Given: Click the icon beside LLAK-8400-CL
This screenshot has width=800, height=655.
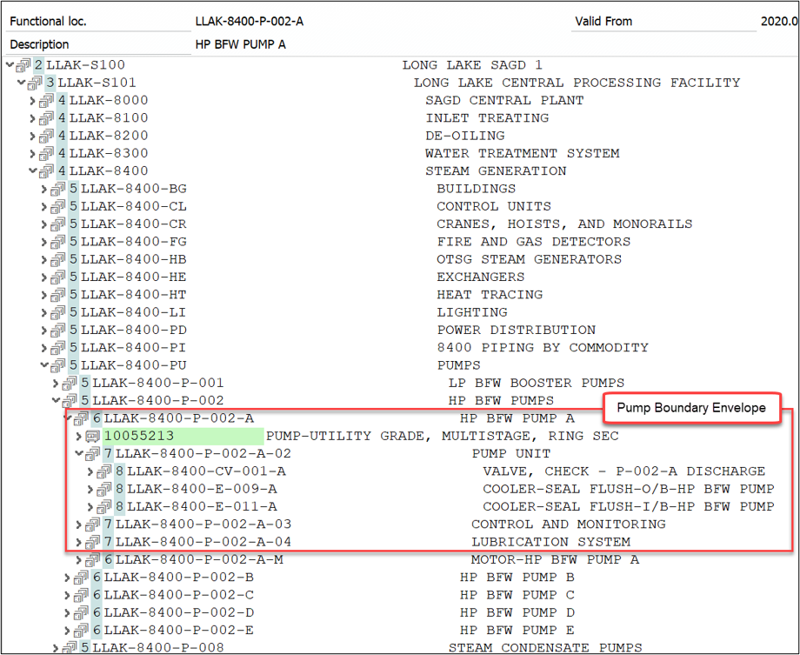Looking at the screenshot, I should click(x=58, y=207).
